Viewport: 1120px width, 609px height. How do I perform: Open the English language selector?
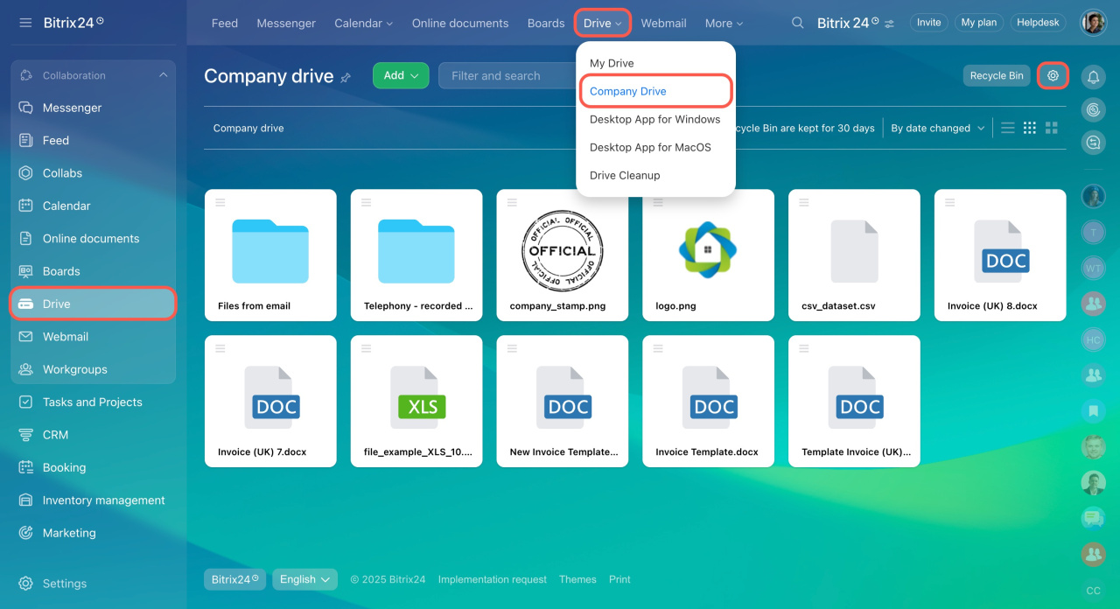304,579
